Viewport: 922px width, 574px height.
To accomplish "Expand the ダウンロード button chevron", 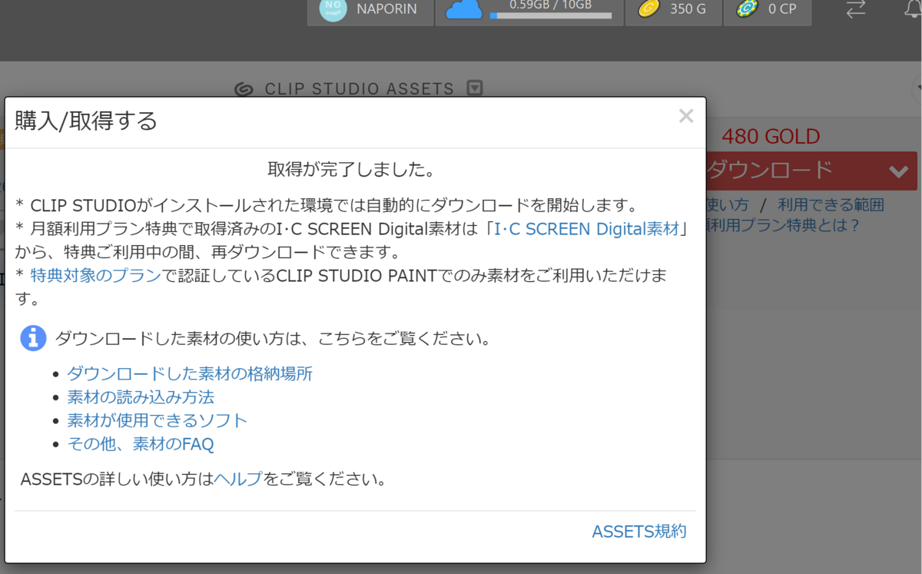I will tap(899, 171).
